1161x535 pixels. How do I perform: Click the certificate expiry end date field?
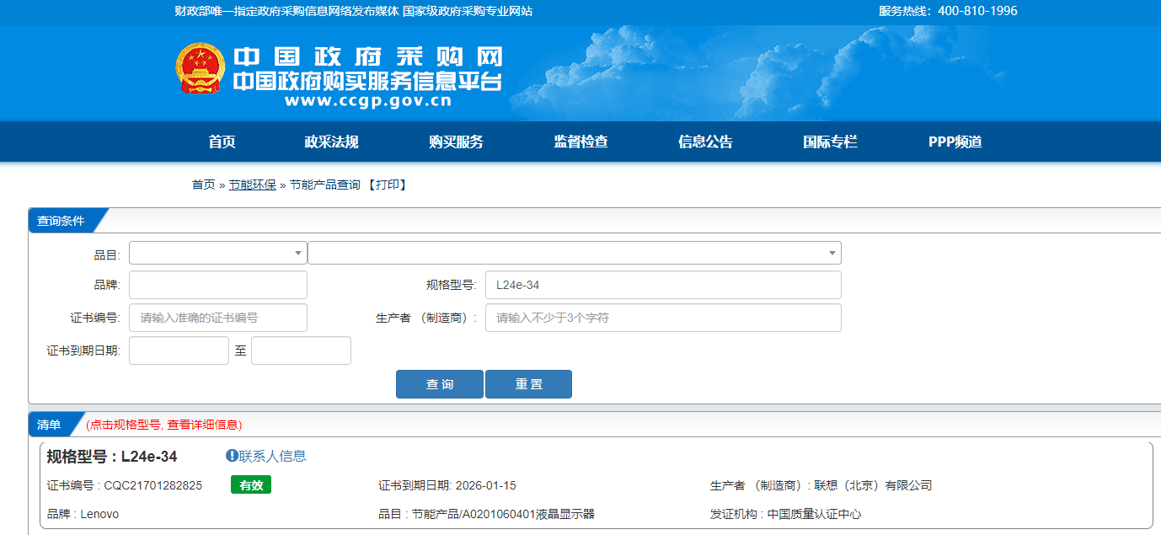301,350
